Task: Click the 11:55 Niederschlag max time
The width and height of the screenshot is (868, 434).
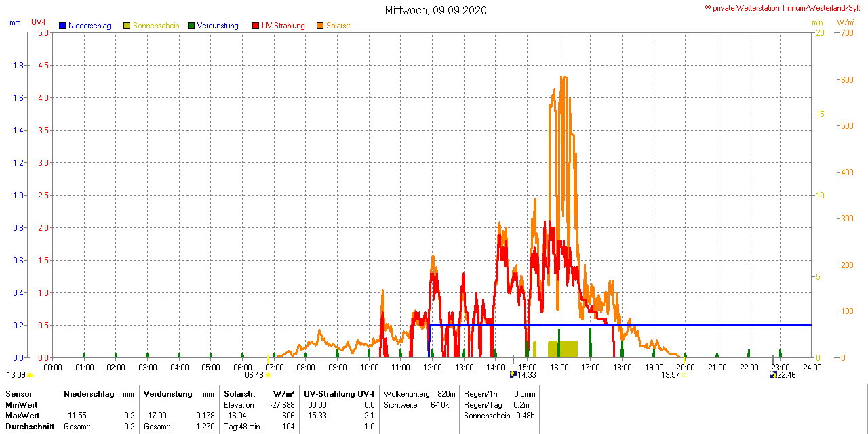Action: [77, 415]
